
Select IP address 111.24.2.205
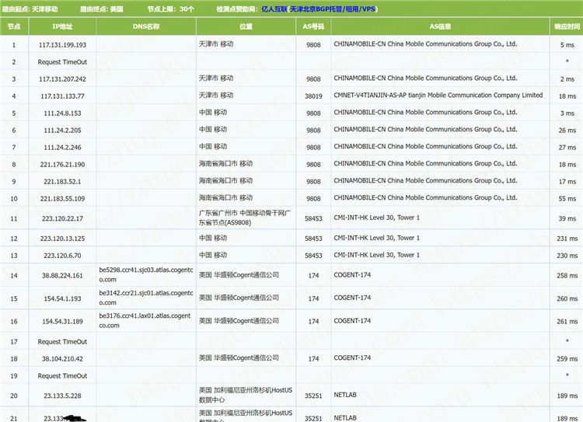point(62,130)
